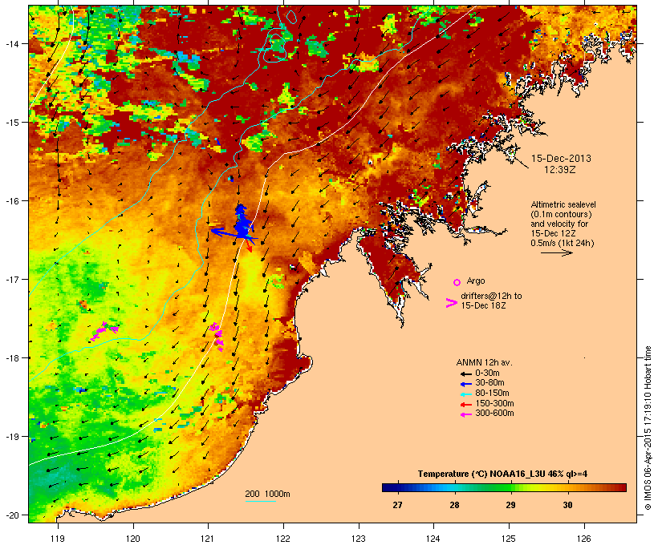Click the latitude label -20
The width and height of the screenshot is (658, 545).
pos(11,515)
